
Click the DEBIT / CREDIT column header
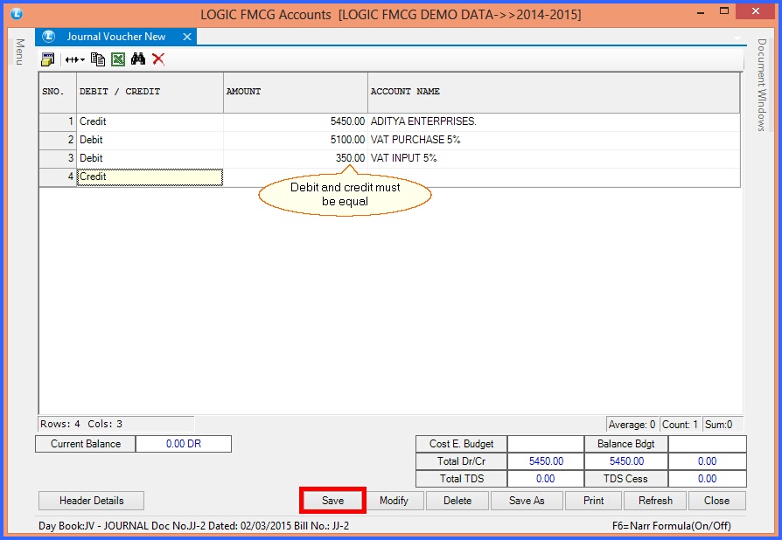pyautogui.click(x=150, y=92)
